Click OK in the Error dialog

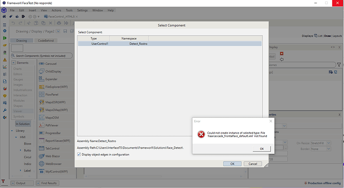[262, 149]
